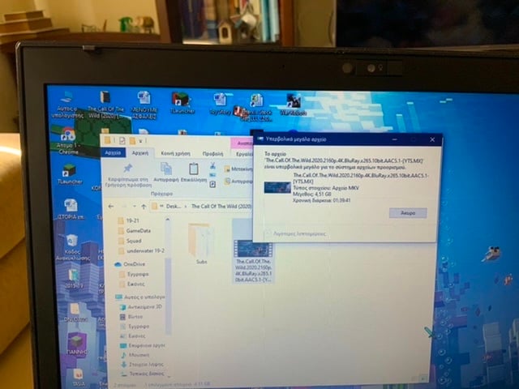Select Μουσική in navigation pane
Image resolution: width=519 pixels, height=389 pixels.
[135, 355]
